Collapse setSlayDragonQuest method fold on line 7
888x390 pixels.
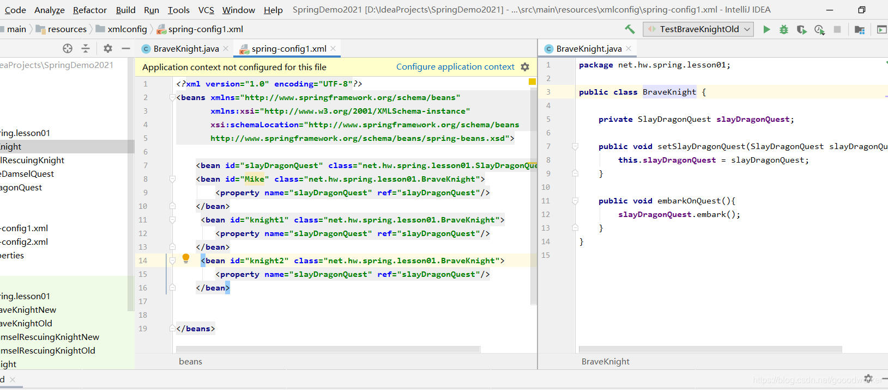pyautogui.click(x=575, y=146)
